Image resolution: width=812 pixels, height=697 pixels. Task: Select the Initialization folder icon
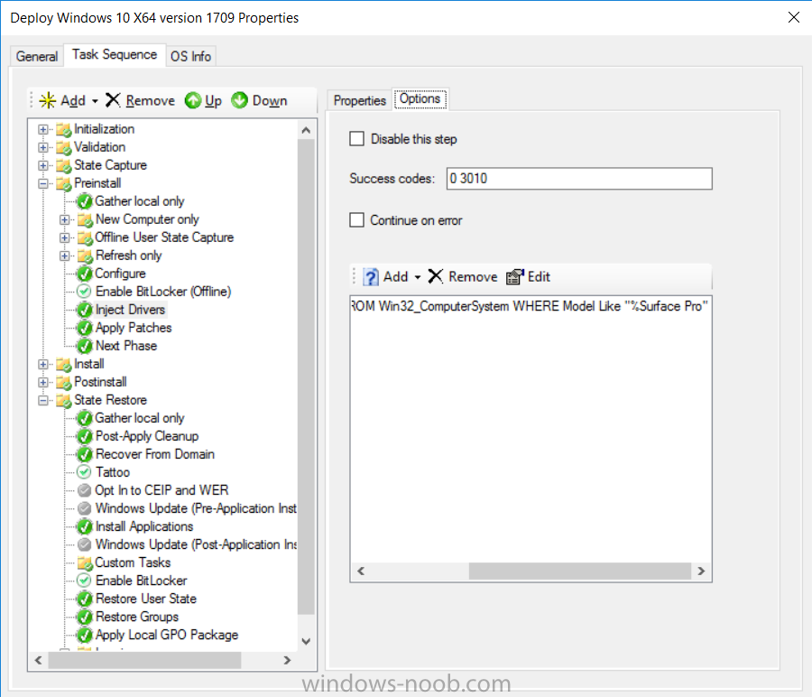(x=64, y=129)
